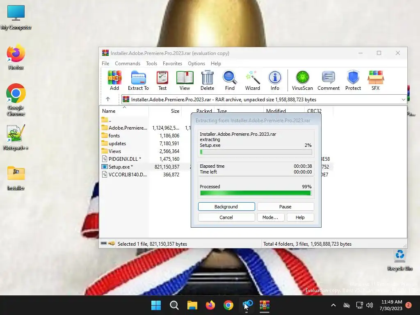Image resolution: width=420 pixels, height=315 pixels.
Task: Open the Options menu
Action: tap(196, 64)
